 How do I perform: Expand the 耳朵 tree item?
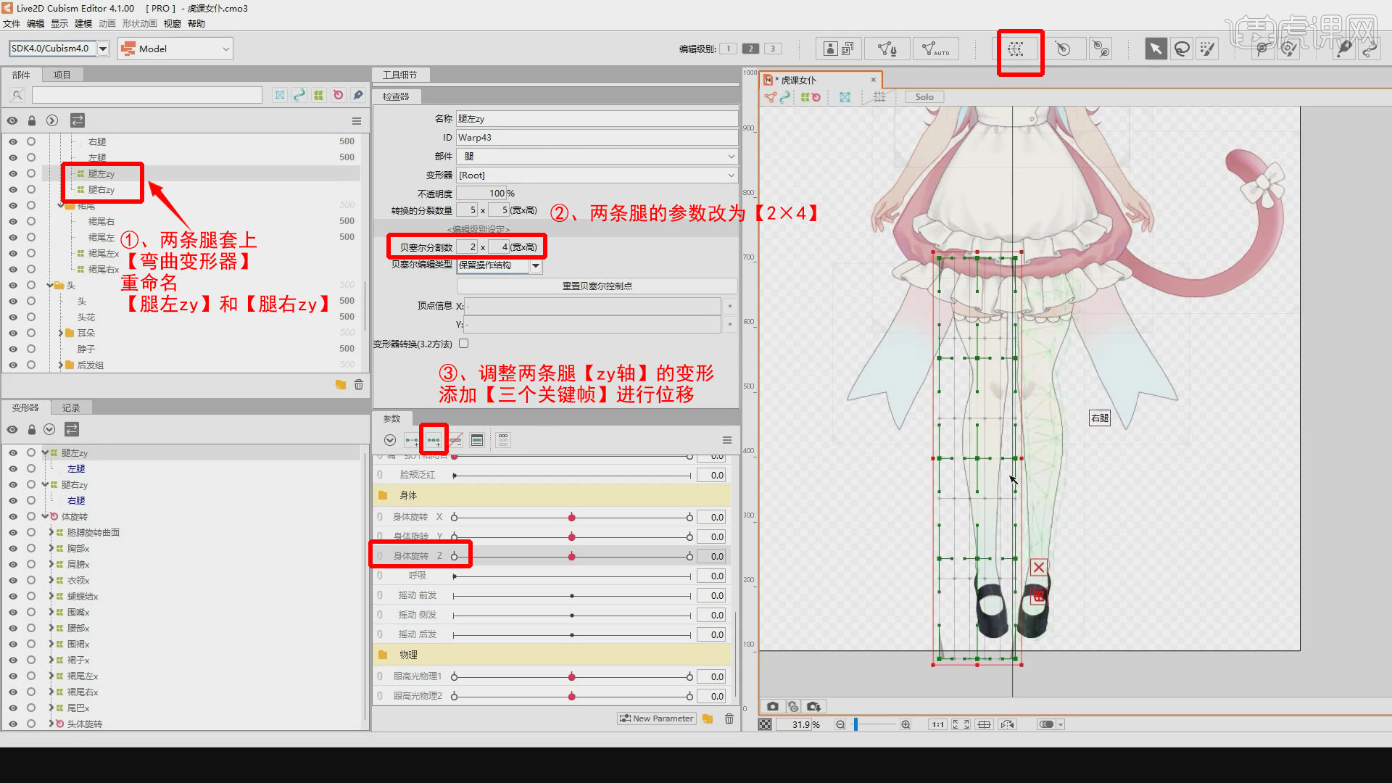61,333
